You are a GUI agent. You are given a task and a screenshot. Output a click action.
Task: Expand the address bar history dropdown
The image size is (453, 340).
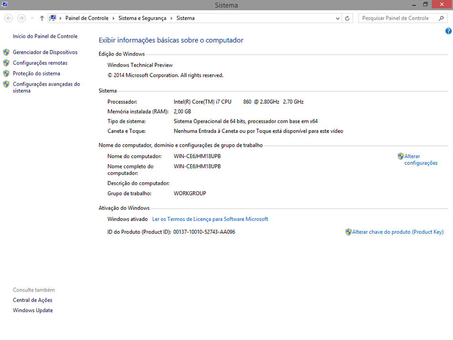coord(338,19)
